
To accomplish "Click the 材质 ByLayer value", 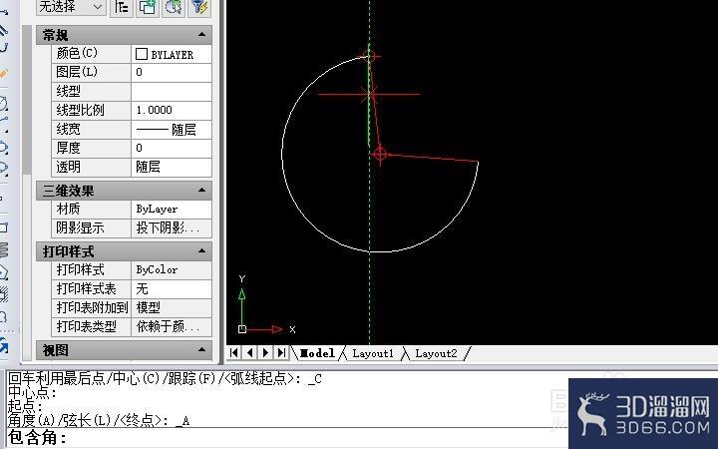I will coord(172,210).
